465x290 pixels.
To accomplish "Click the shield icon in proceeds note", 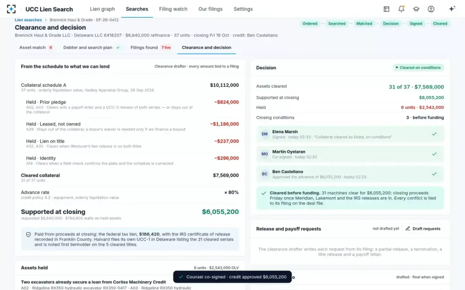I will pos(28,234).
